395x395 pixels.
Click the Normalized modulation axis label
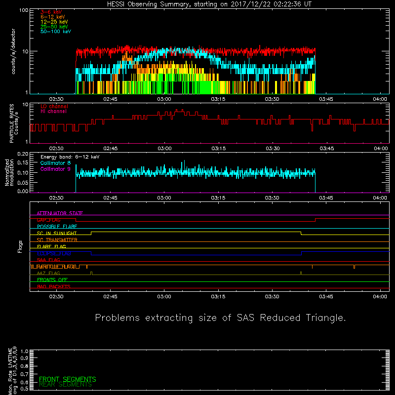click(x=9, y=172)
